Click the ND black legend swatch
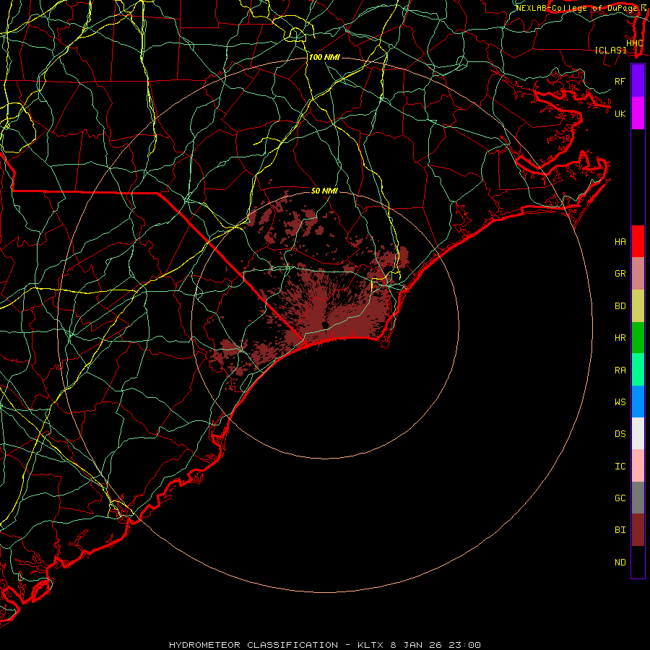The height and width of the screenshot is (650, 650). pyautogui.click(x=638, y=562)
